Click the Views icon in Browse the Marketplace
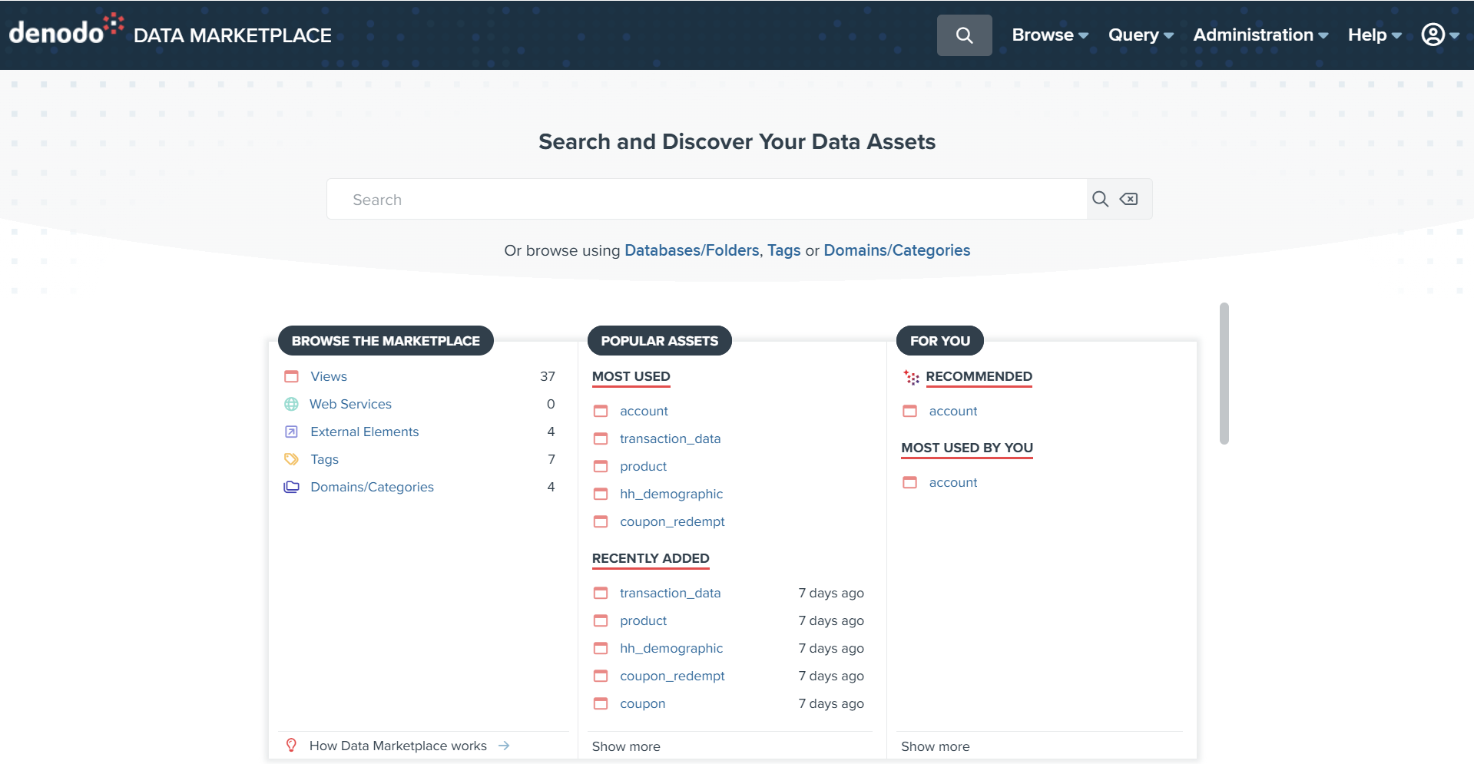The width and height of the screenshot is (1474, 764). point(291,376)
